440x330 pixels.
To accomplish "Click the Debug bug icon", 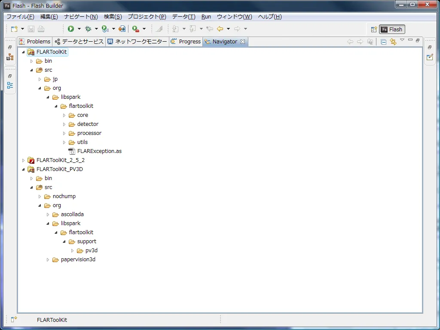I will [x=88, y=29].
